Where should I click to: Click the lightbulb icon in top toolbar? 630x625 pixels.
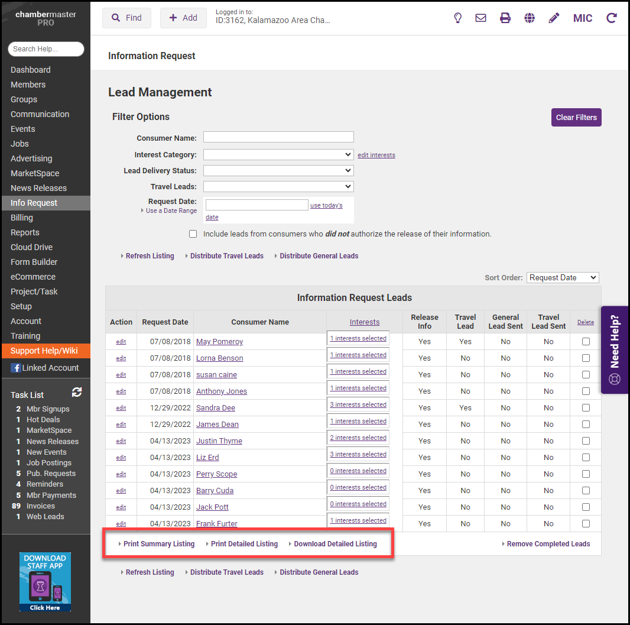pyautogui.click(x=457, y=18)
